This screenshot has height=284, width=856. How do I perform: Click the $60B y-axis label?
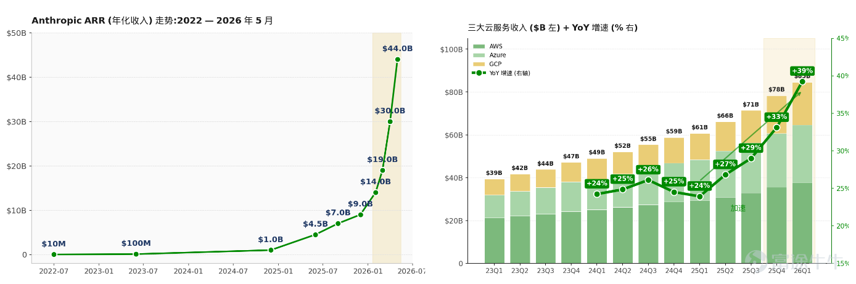(453, 135)
